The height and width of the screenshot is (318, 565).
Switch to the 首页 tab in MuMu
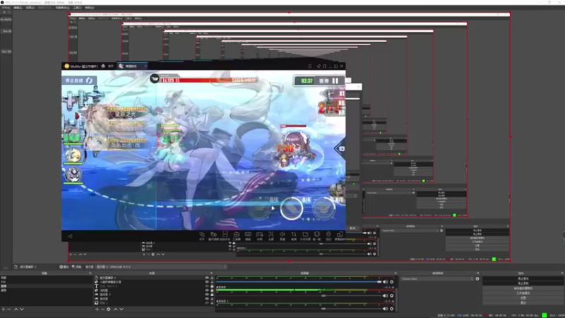[111, 66]
